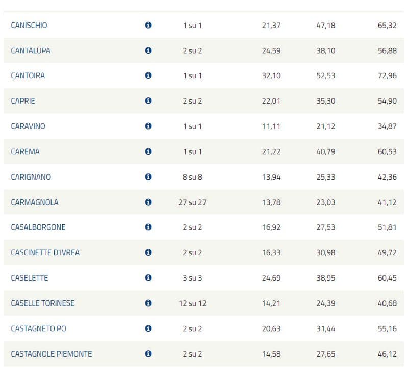Click the CARMAGNOLA link
Screen dimensions: 408x380
point(35,202)
